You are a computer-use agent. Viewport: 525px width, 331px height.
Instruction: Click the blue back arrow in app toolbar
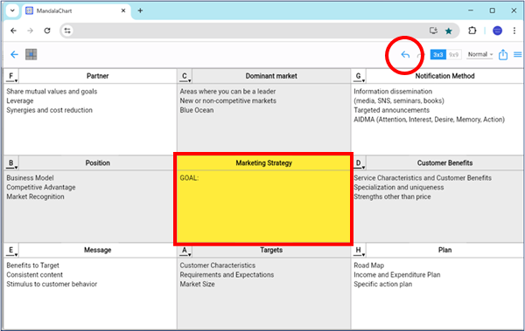pyautogui.click(x=14, y=54)
